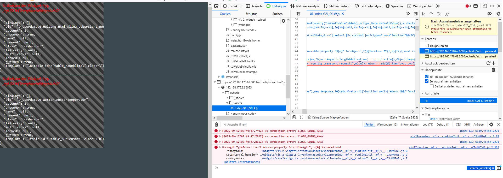Expand the webpack folder
Viewport: 503px width, 178px height.
click(231, 25)
